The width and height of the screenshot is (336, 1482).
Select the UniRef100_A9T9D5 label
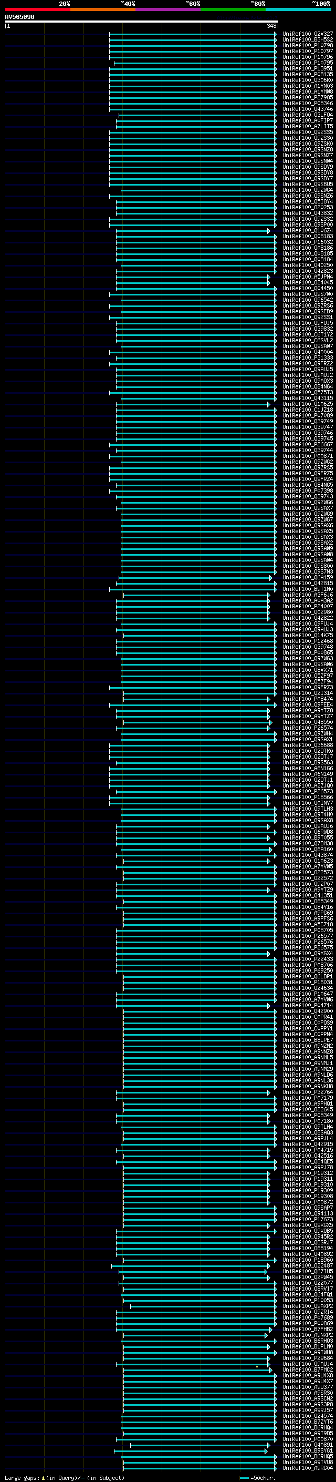click(308, 1433)
